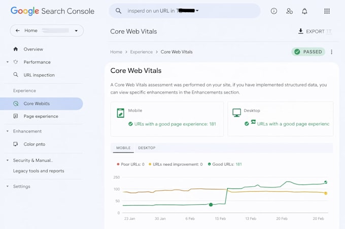Click the Overview home icon
The image size is (345, 229).
tap(15, 49)
